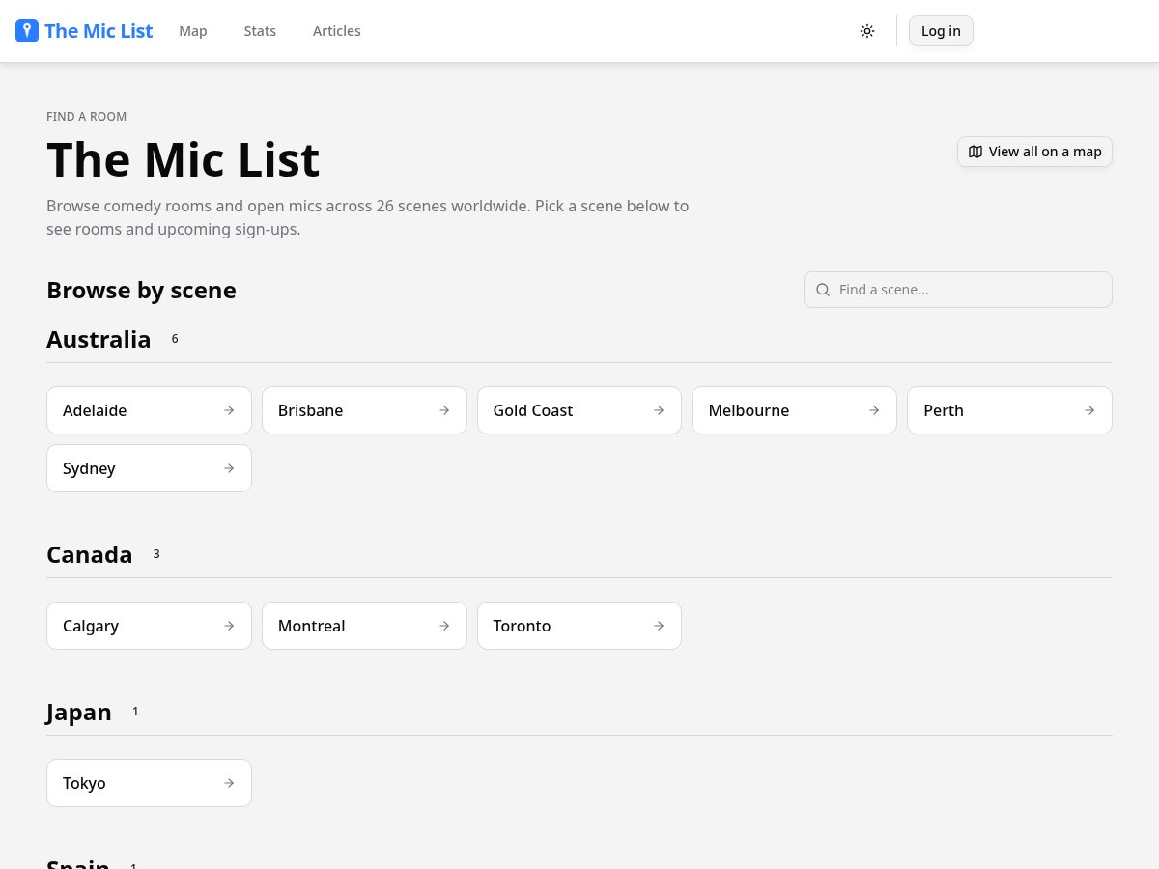Open the Sydney scene
The width and height of the screenshot is (1159, 869).
tap(149, 468)
